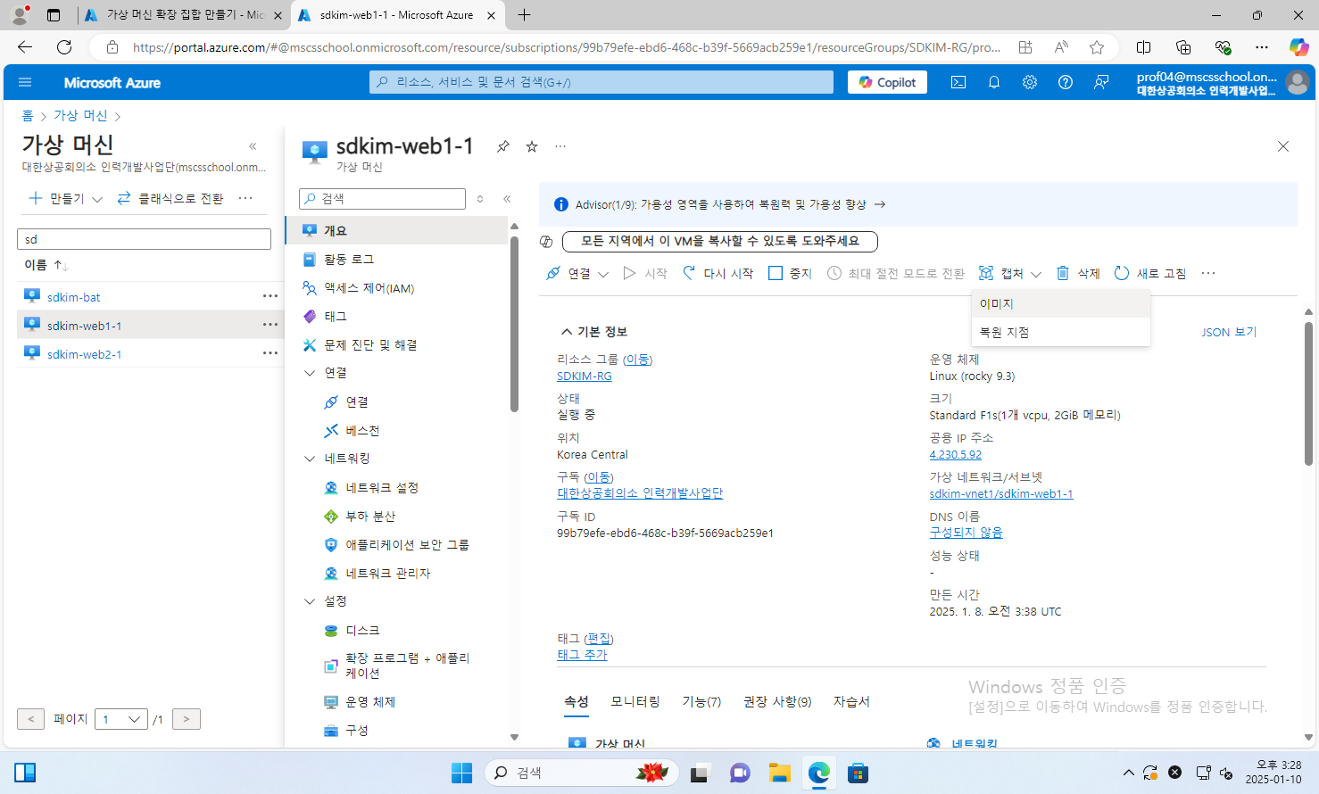Image resolution: width=1319 pixels, height=794 pixels.
Task: Open Azure portal settings gear
Action: (1029, 82)
